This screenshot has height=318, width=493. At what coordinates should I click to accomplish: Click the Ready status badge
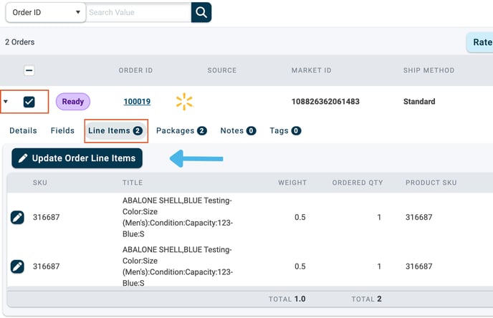pos(72,102)
